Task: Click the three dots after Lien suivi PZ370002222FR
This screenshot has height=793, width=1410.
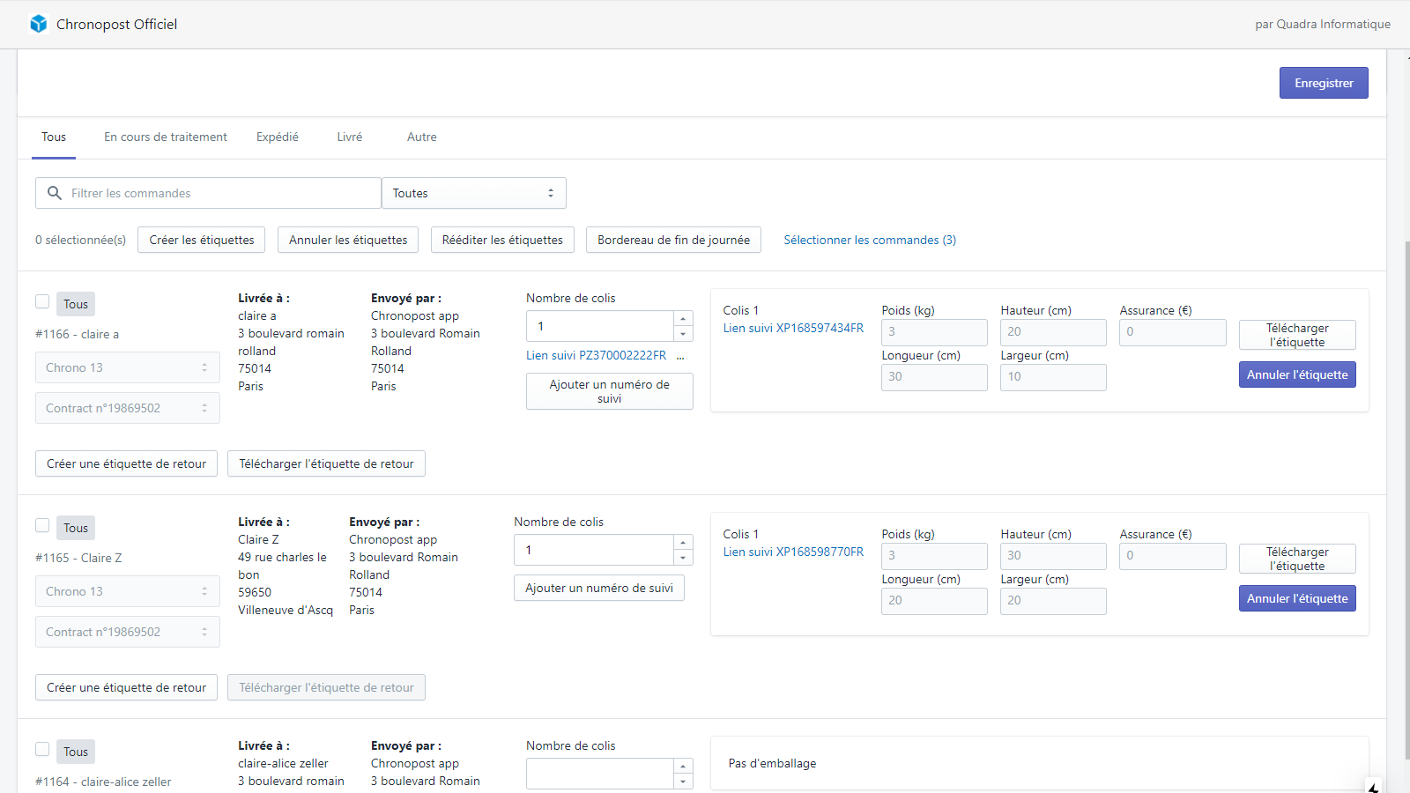Action: pos(680,356)
